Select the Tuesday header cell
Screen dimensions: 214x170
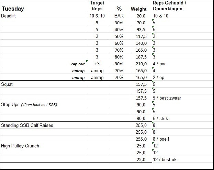pyautogui.click(x=12, y=9)
